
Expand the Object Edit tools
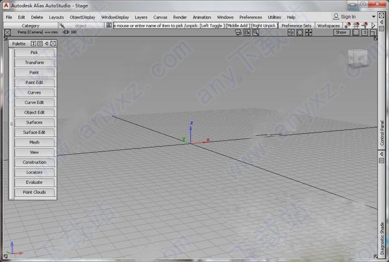(x=34, y=112)
